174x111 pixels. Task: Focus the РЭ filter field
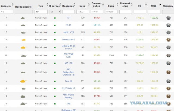pyautogui.click(x=140, y=12)
